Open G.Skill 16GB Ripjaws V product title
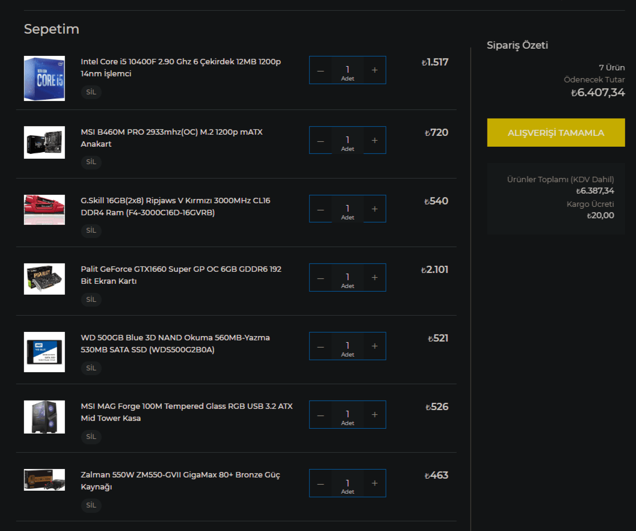Viewport: 636px width, 531px height. (175, 206)
